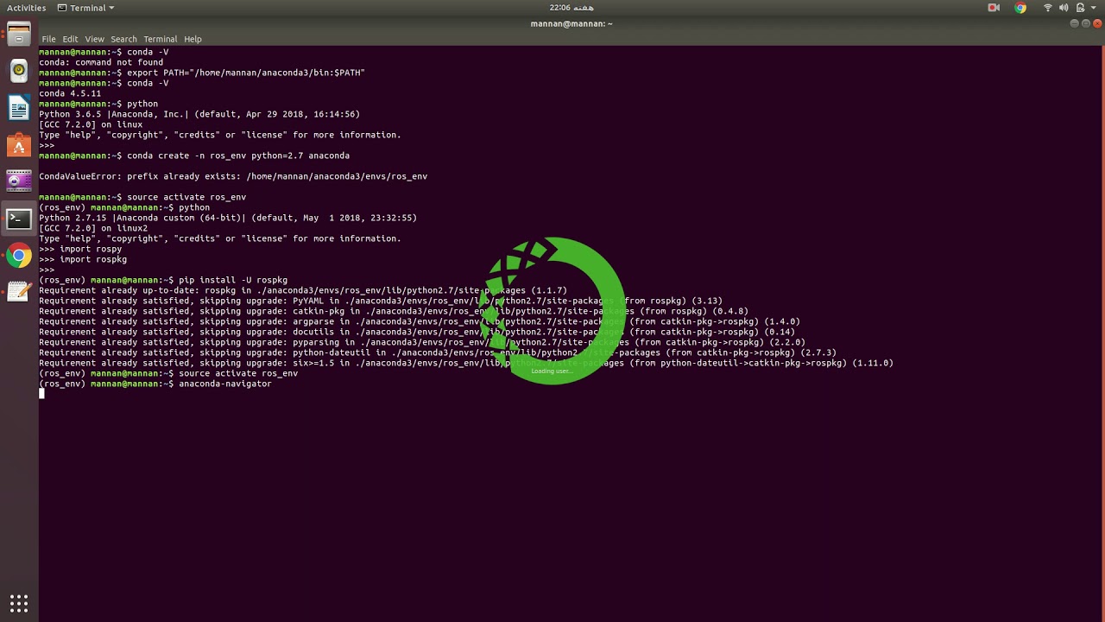Open the volume speaker indicator
Screen dimensions: 1105x622
click(1064, 8)
